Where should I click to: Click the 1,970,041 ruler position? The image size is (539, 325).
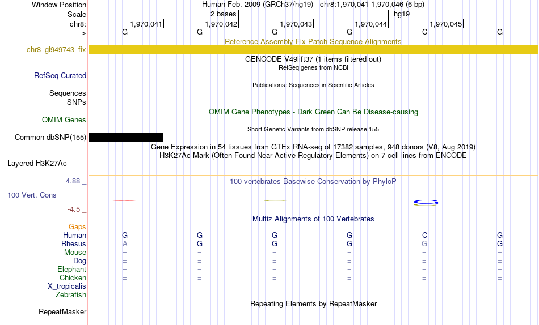click(x=146, y=24)
